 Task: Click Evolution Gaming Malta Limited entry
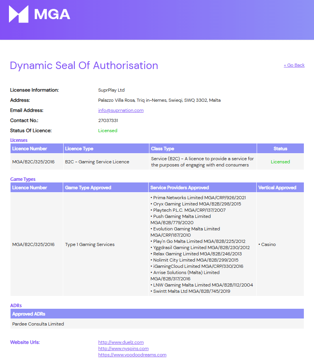click(185, 232)
